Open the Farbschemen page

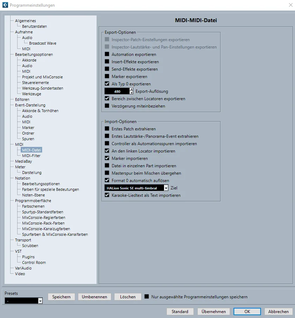33,206
